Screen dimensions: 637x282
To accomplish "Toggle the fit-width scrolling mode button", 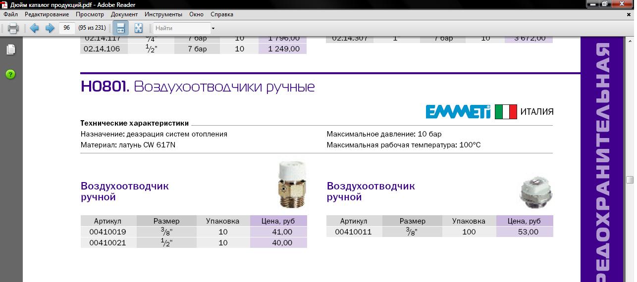I will tap(120, 28).
